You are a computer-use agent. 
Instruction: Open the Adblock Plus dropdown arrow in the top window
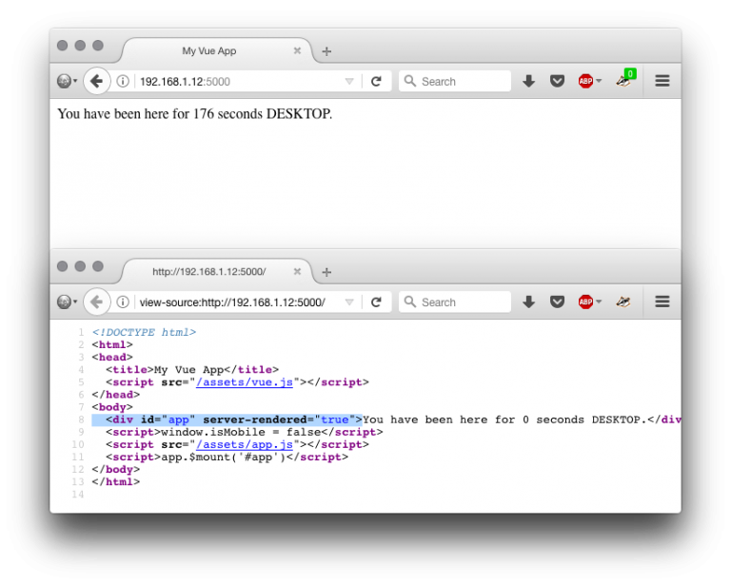[x=599, y=81]
